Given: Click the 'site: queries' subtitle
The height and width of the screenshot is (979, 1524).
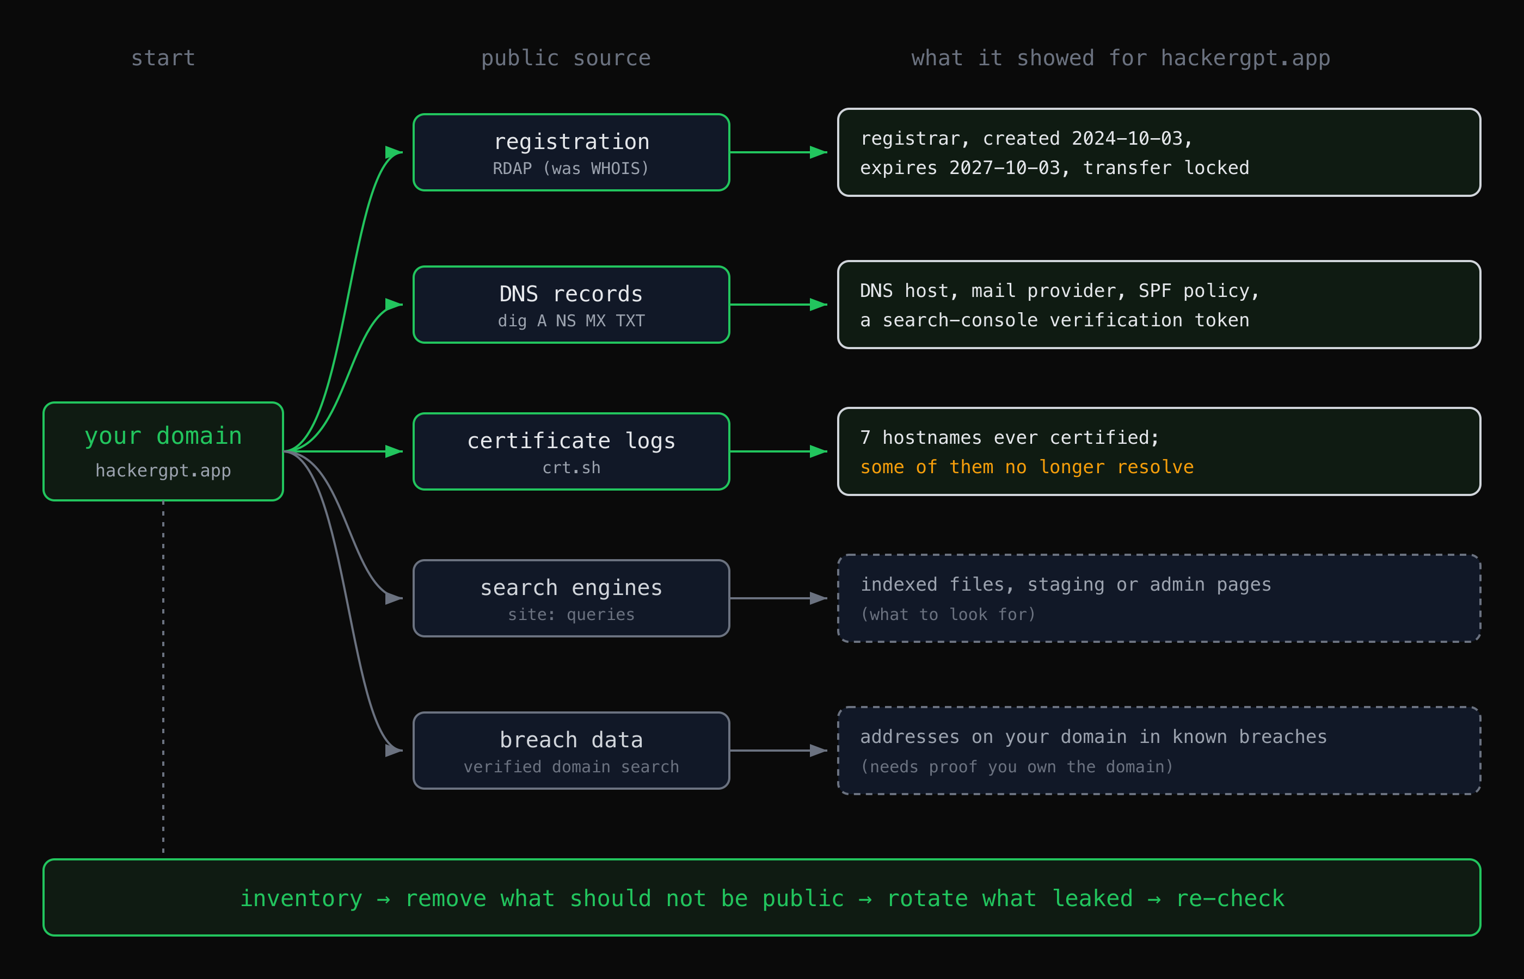Looking at the screenshot, I should click(x=571, y=614).
